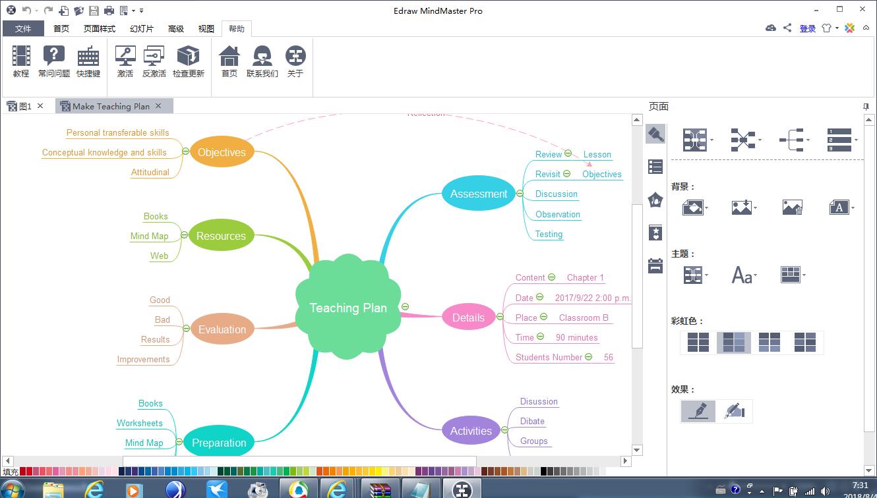The width and height of the screenshot is (877, 498).
Task: Select the second rainbow color option
Action: click(733, 342)
